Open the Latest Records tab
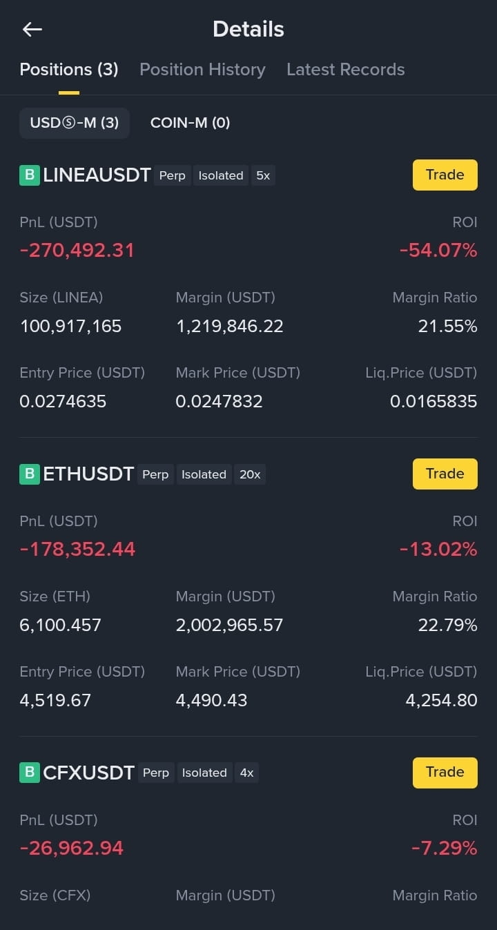The width and height of the screenshot is (497, 930). point(345,70)
